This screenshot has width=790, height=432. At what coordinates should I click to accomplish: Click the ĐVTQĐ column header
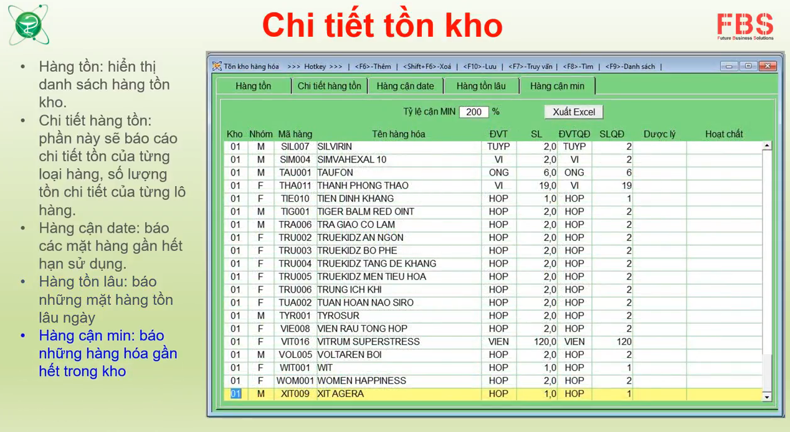[x=574, y=134]
